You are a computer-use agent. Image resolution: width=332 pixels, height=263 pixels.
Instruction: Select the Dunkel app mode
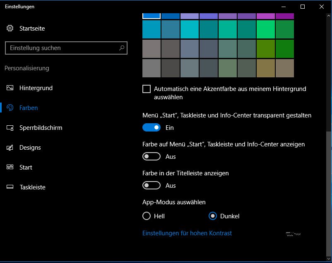(x=213, y=216)
